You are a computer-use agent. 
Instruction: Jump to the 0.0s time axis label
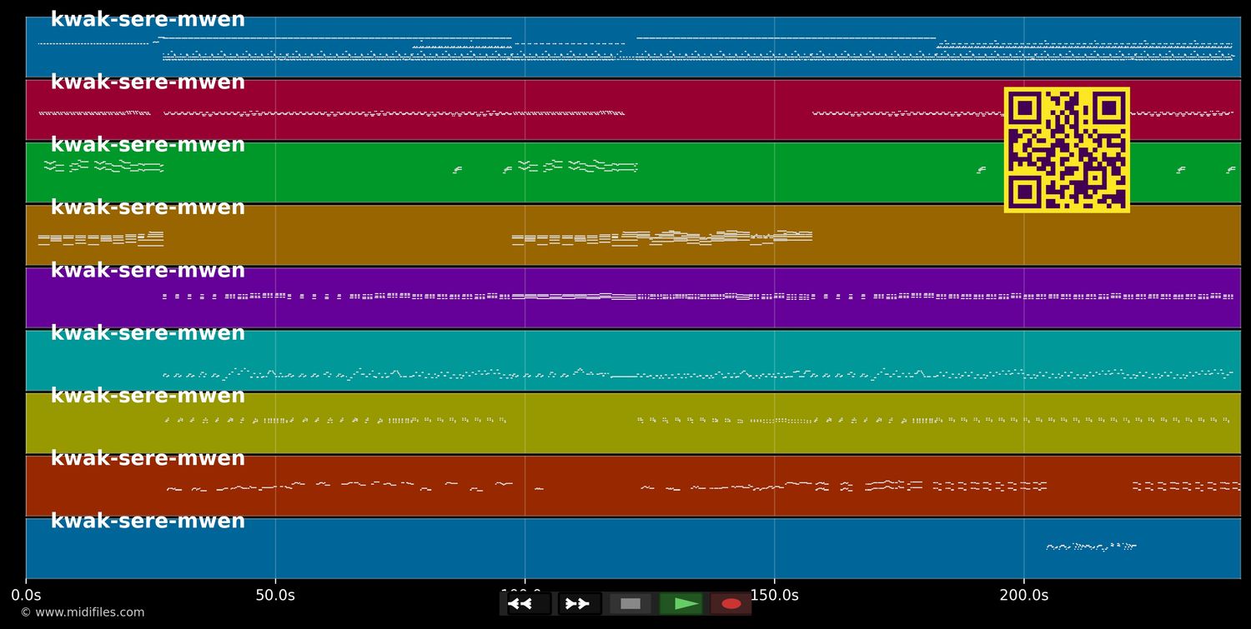point(26,596)
